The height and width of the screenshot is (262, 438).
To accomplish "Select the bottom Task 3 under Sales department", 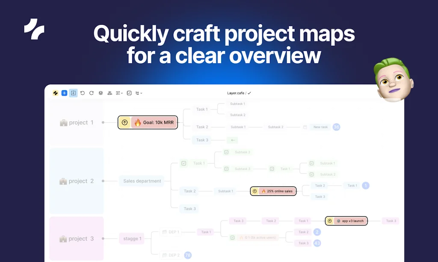I will coord(189,209).
